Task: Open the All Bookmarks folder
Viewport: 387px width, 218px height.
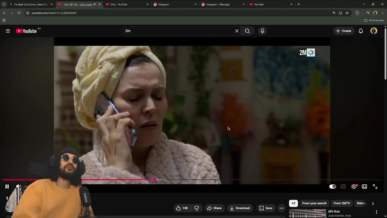Action: [x=374, y=20]
